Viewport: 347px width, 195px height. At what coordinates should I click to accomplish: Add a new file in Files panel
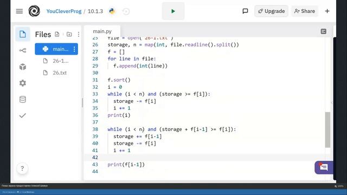[57, 34]
